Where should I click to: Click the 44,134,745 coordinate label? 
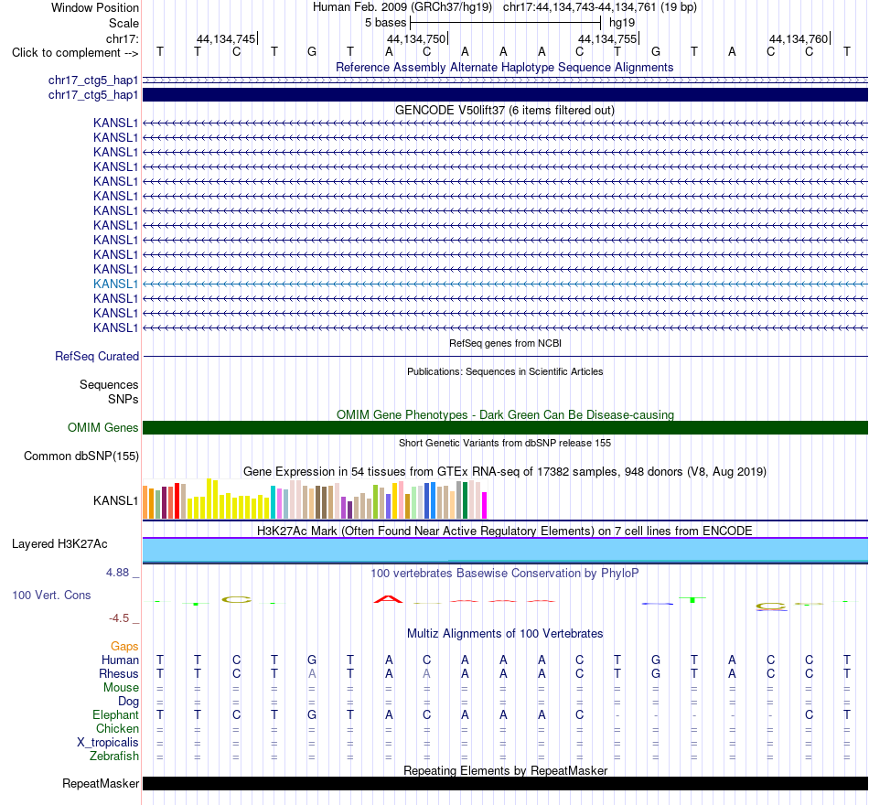226,38
